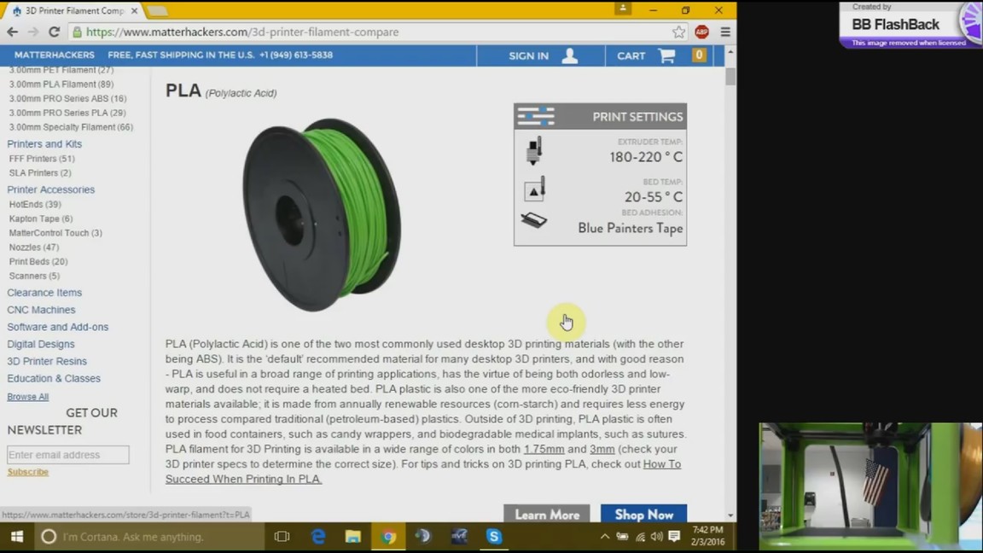
Task: Launch Microsoft Edge from the taskbar
Action: 318,537
